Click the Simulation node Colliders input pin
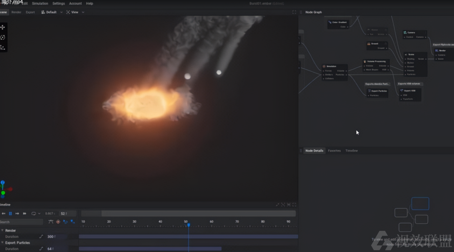The width and height of the screenshot is (454, 252). [324, 79]
